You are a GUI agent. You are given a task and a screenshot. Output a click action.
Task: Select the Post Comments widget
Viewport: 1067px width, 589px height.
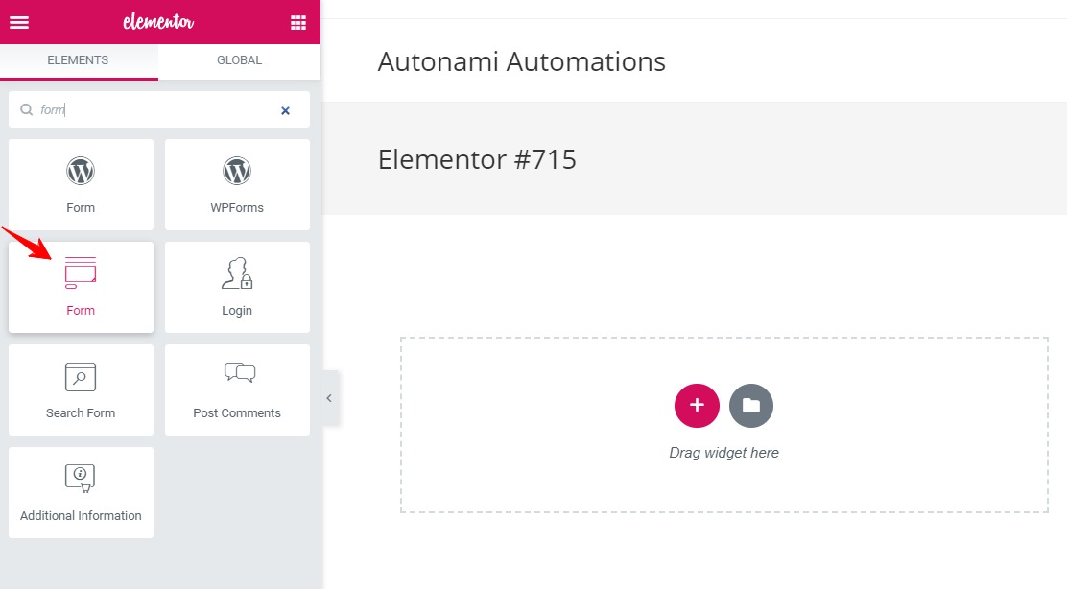click(237, 389)
